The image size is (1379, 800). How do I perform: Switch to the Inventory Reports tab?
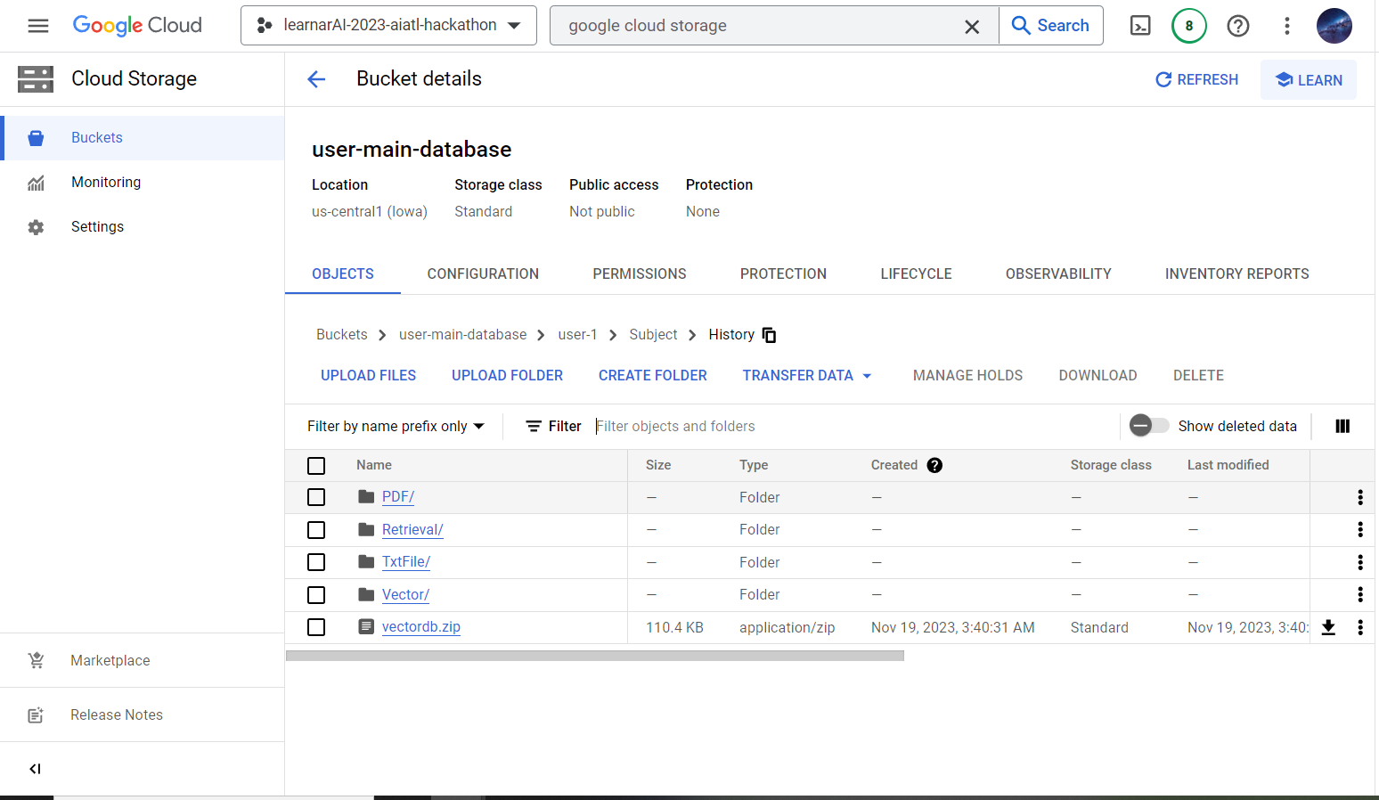point(1236,274)
